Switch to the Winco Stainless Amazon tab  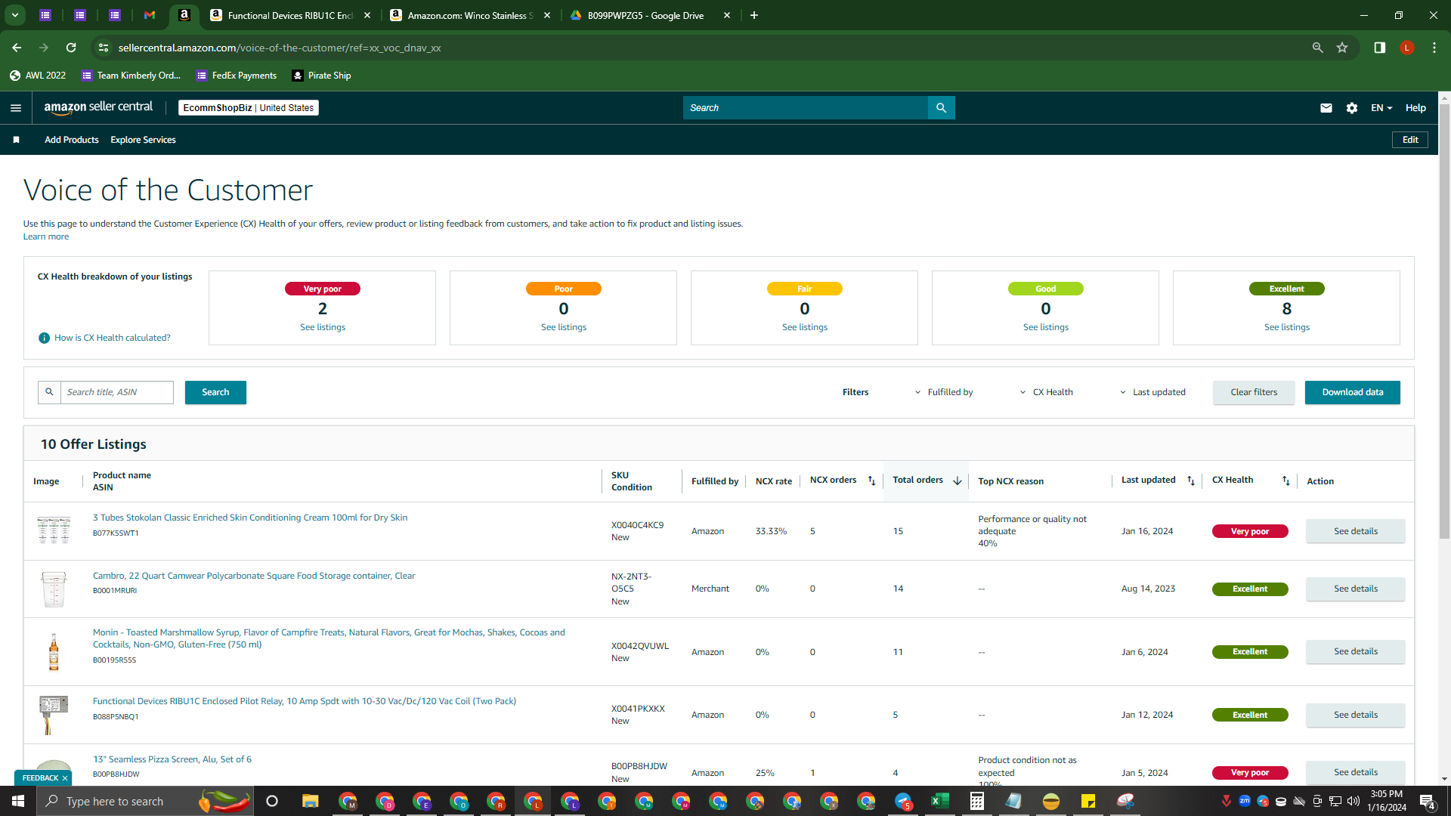(x=470, y=15)
